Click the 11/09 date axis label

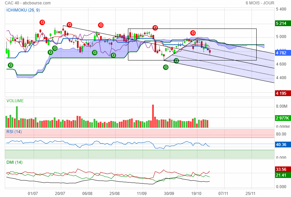[x=142, y=194]
